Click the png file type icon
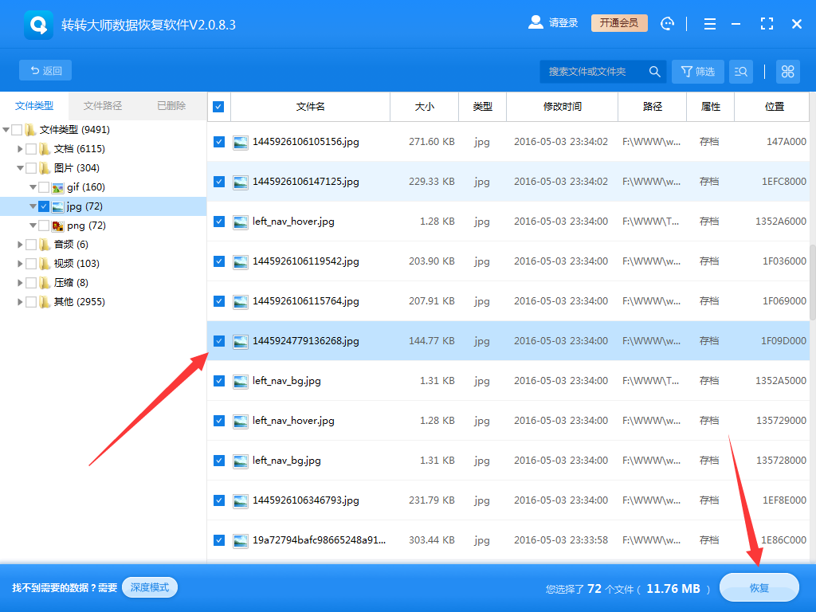Viewport: 816px width, 612px height. point(57,226)
